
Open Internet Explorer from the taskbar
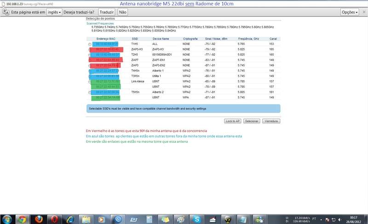[x=70, y=219]
